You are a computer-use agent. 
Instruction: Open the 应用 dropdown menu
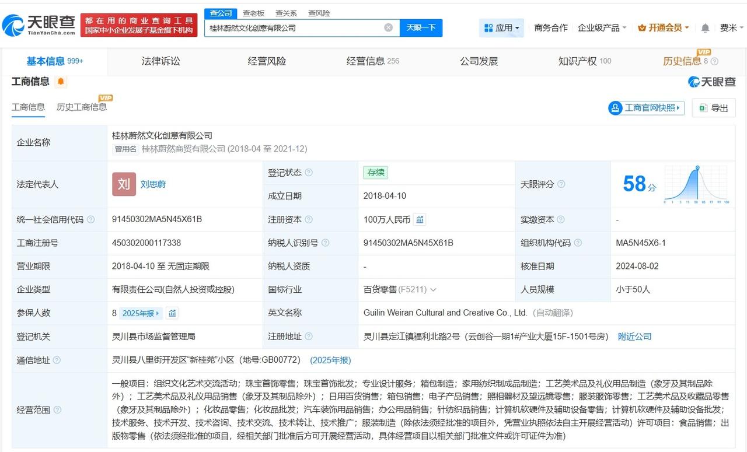point(501,27)
